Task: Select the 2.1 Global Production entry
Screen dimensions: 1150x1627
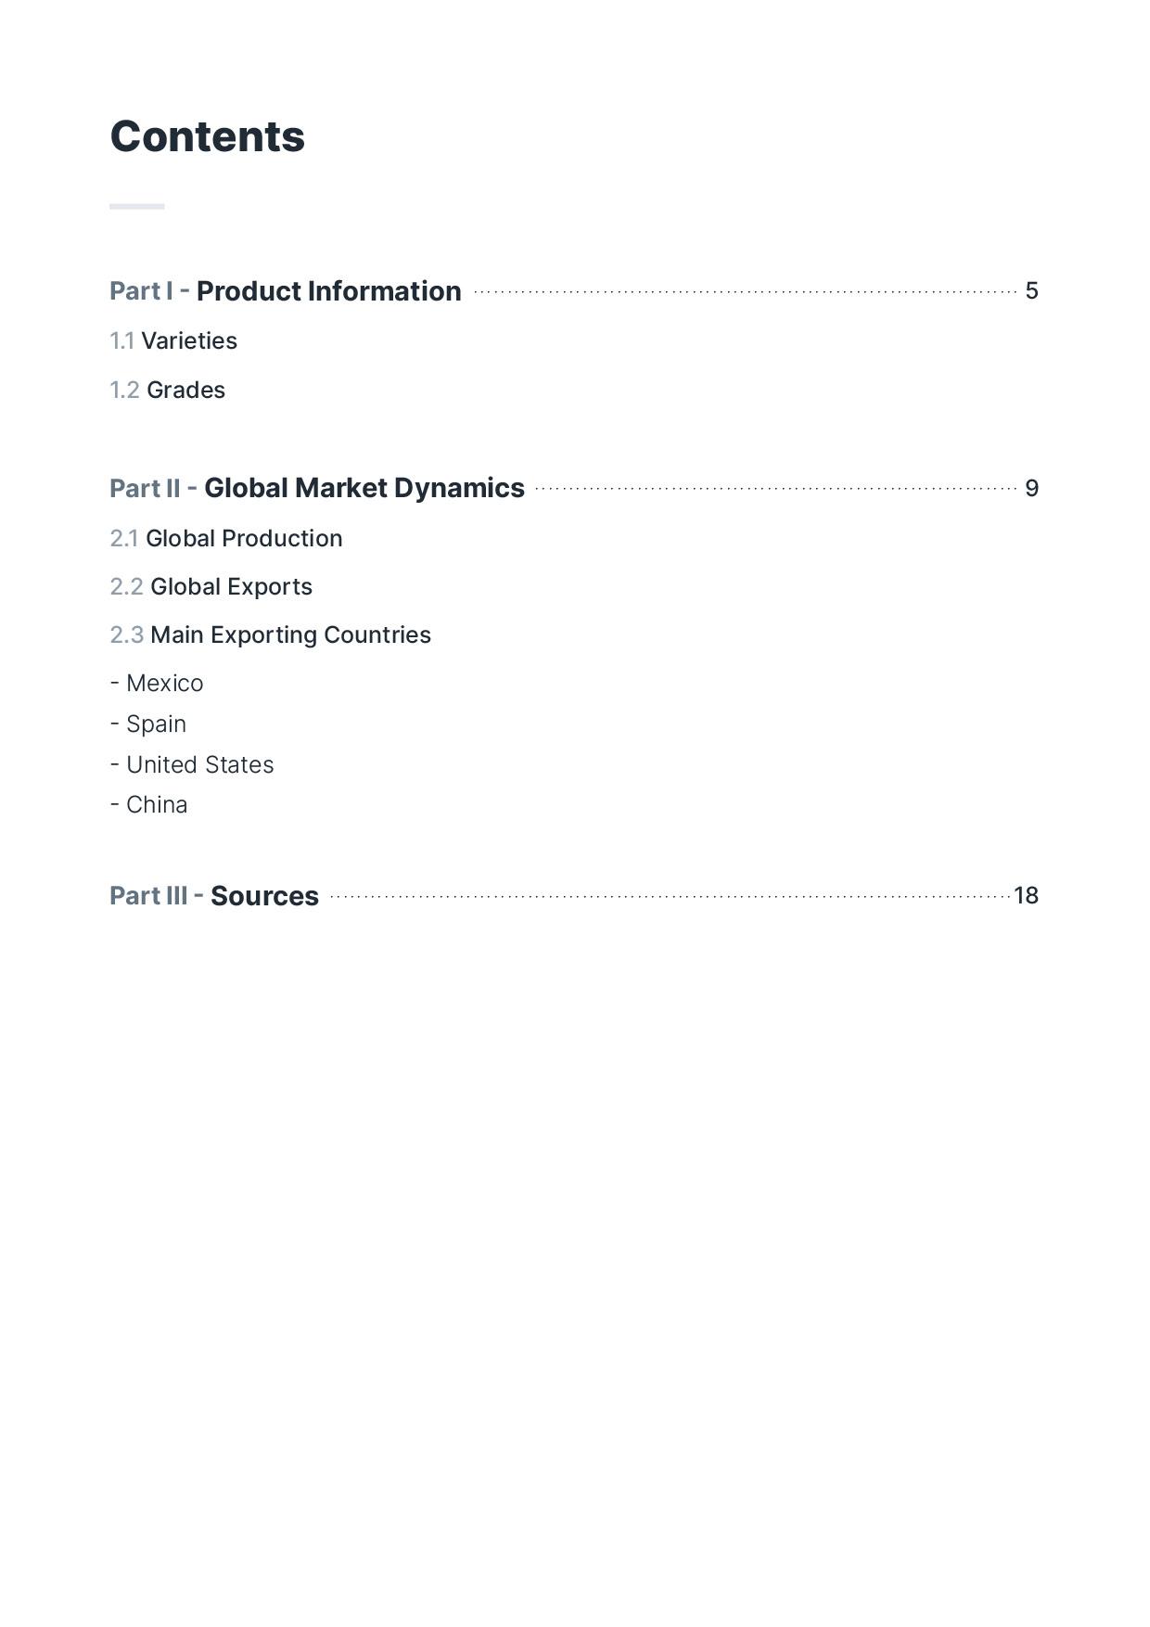Action: click(x=226, y=539)
